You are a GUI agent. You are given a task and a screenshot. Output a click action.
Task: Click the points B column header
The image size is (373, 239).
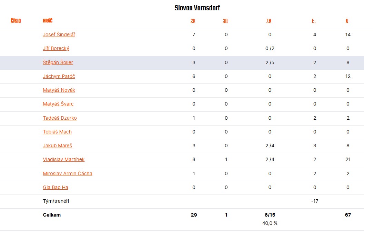coord(347,21)
